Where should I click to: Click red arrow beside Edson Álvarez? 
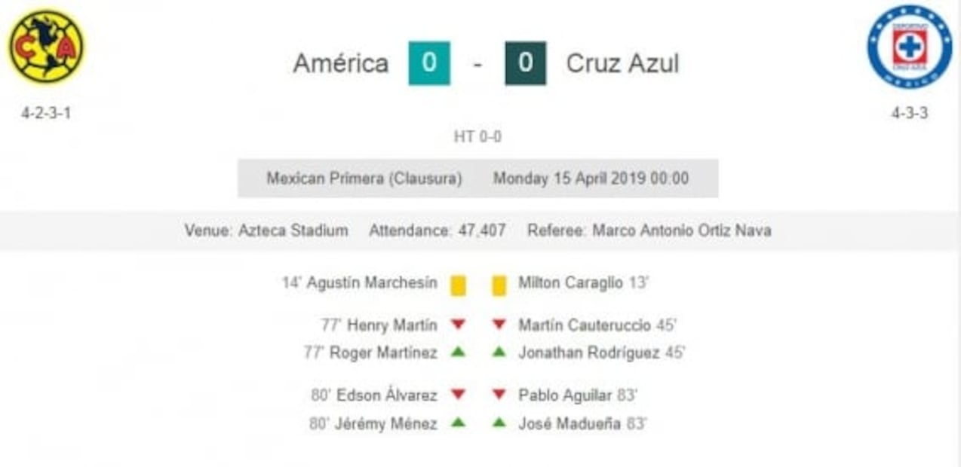click(458, 395)
